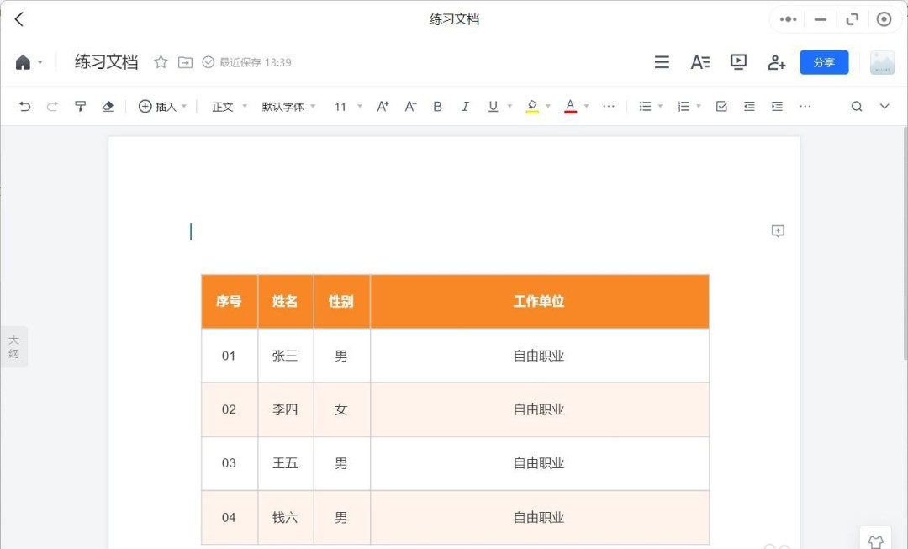This screenshot has height=549, width=908.
Task: Click the add collaborator icon
Action: pyautogui.click(x=775, y=61)
